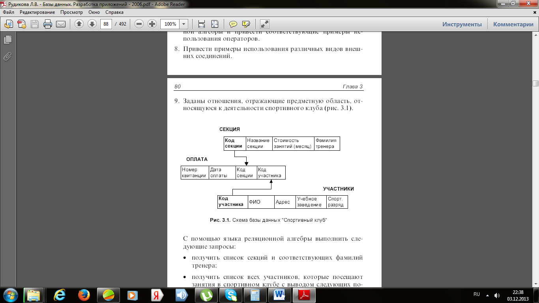539x303 pixels.
Task: Open the attachments paperclip panel
Action: coord(7,56)
